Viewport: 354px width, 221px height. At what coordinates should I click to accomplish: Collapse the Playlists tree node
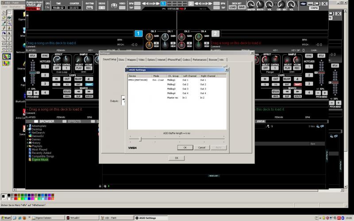pos(27,146)
